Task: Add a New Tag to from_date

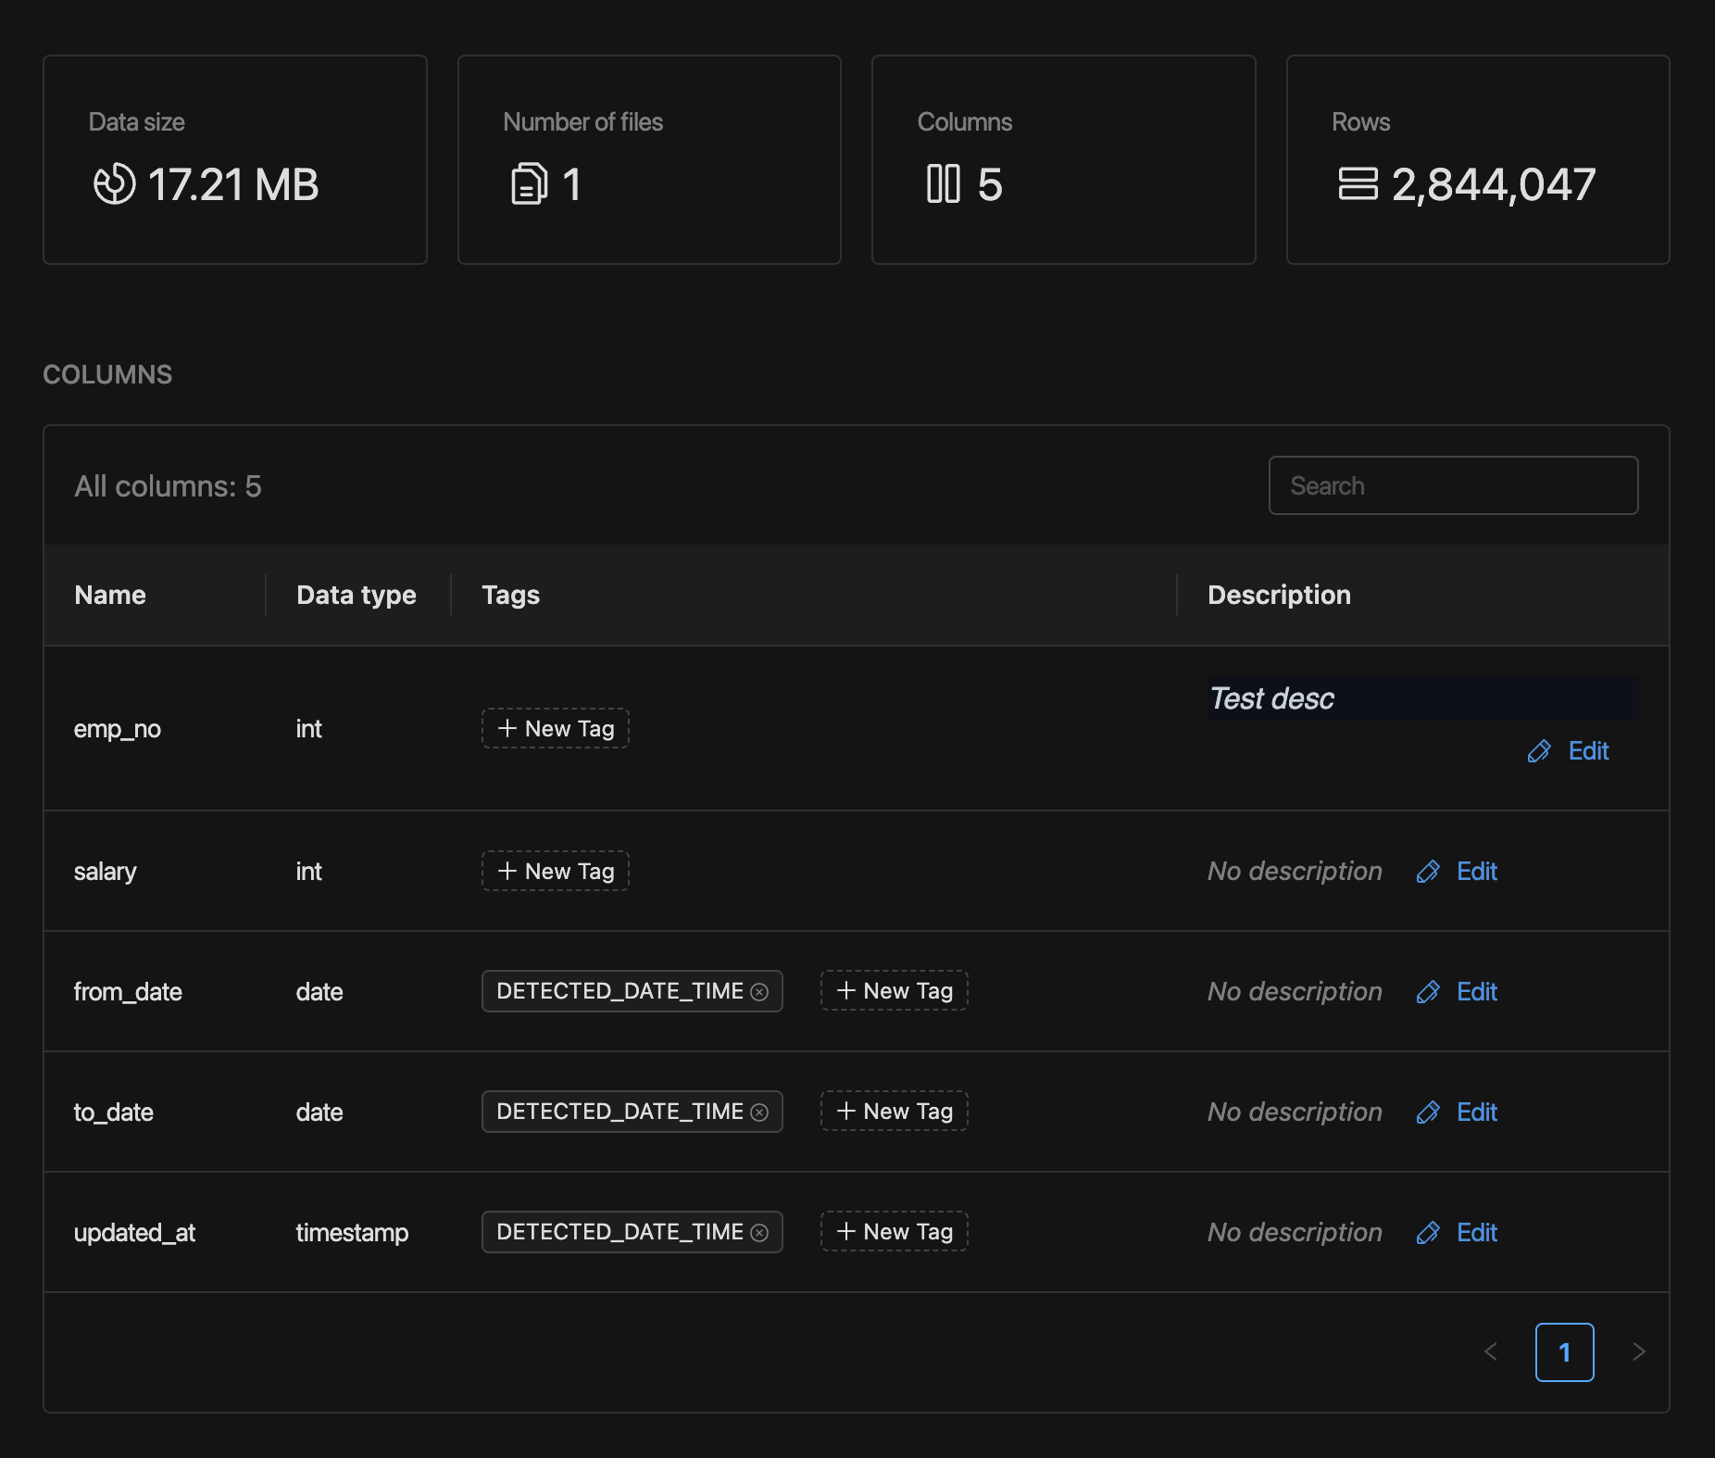Action: pos(895,991)
